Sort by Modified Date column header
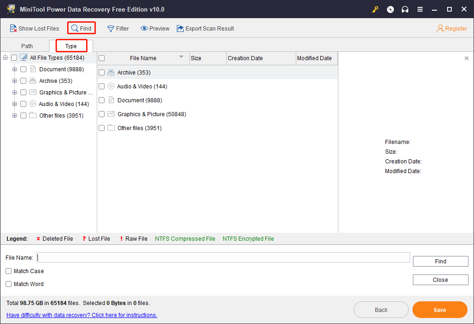474x324 pixels. (317, 58)
